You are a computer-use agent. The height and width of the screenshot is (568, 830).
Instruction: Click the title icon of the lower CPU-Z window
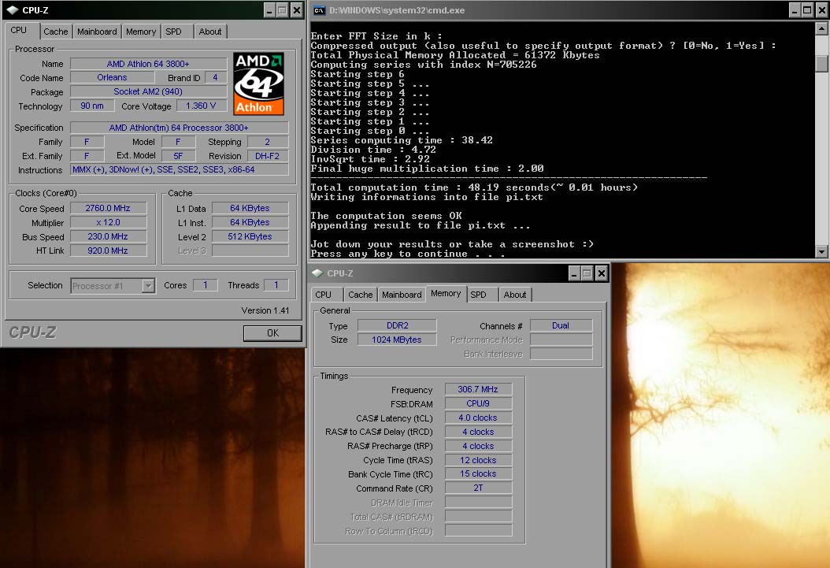pyautogui.click(x=317, y=273)
